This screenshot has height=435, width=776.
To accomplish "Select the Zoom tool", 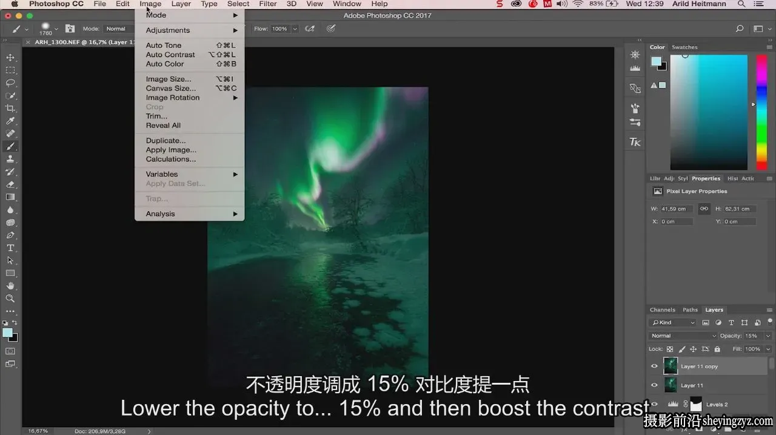I will pos(10,298).
